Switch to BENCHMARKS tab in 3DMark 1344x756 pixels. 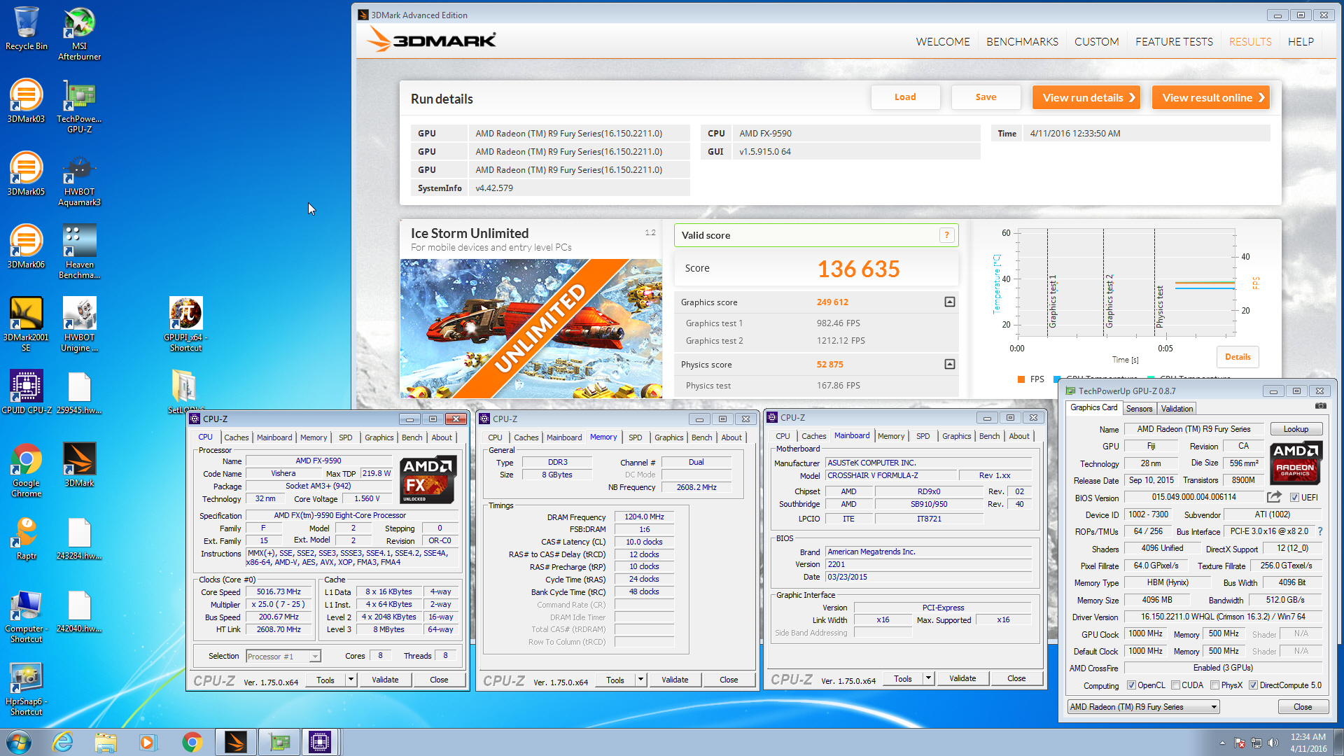coord(1022,41)
